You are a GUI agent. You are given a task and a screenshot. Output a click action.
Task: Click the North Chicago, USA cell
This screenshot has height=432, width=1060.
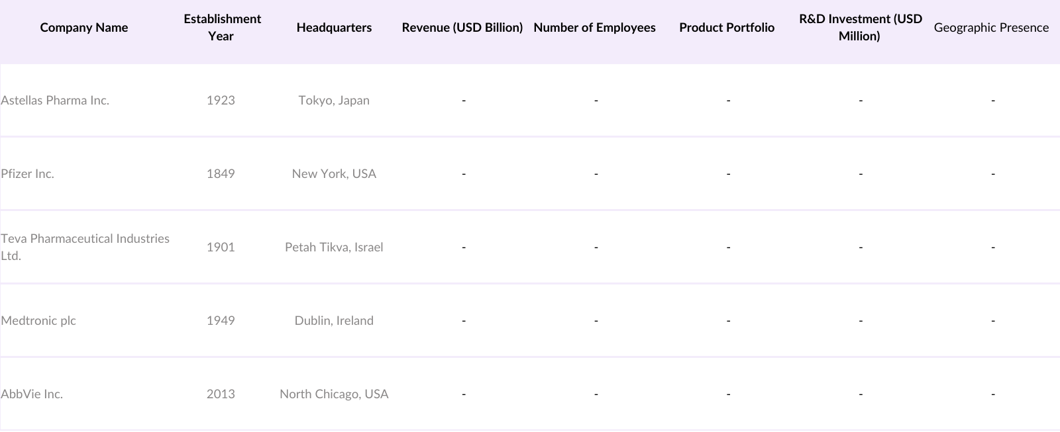point(334,394)
